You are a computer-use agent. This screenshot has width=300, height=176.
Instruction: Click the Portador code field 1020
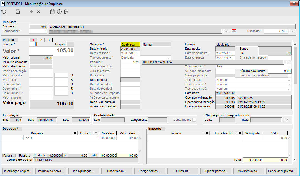click(130, 62)
